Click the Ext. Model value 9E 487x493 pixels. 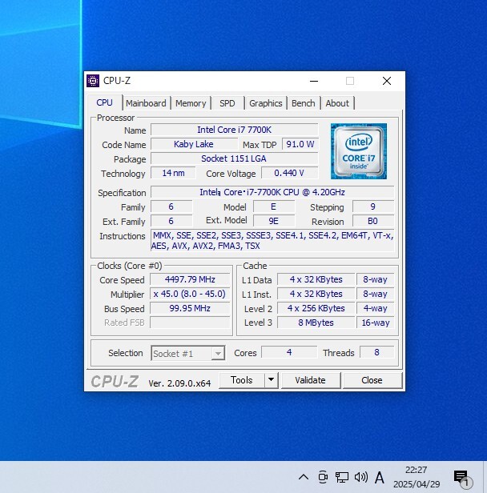(x=274, y=221)
